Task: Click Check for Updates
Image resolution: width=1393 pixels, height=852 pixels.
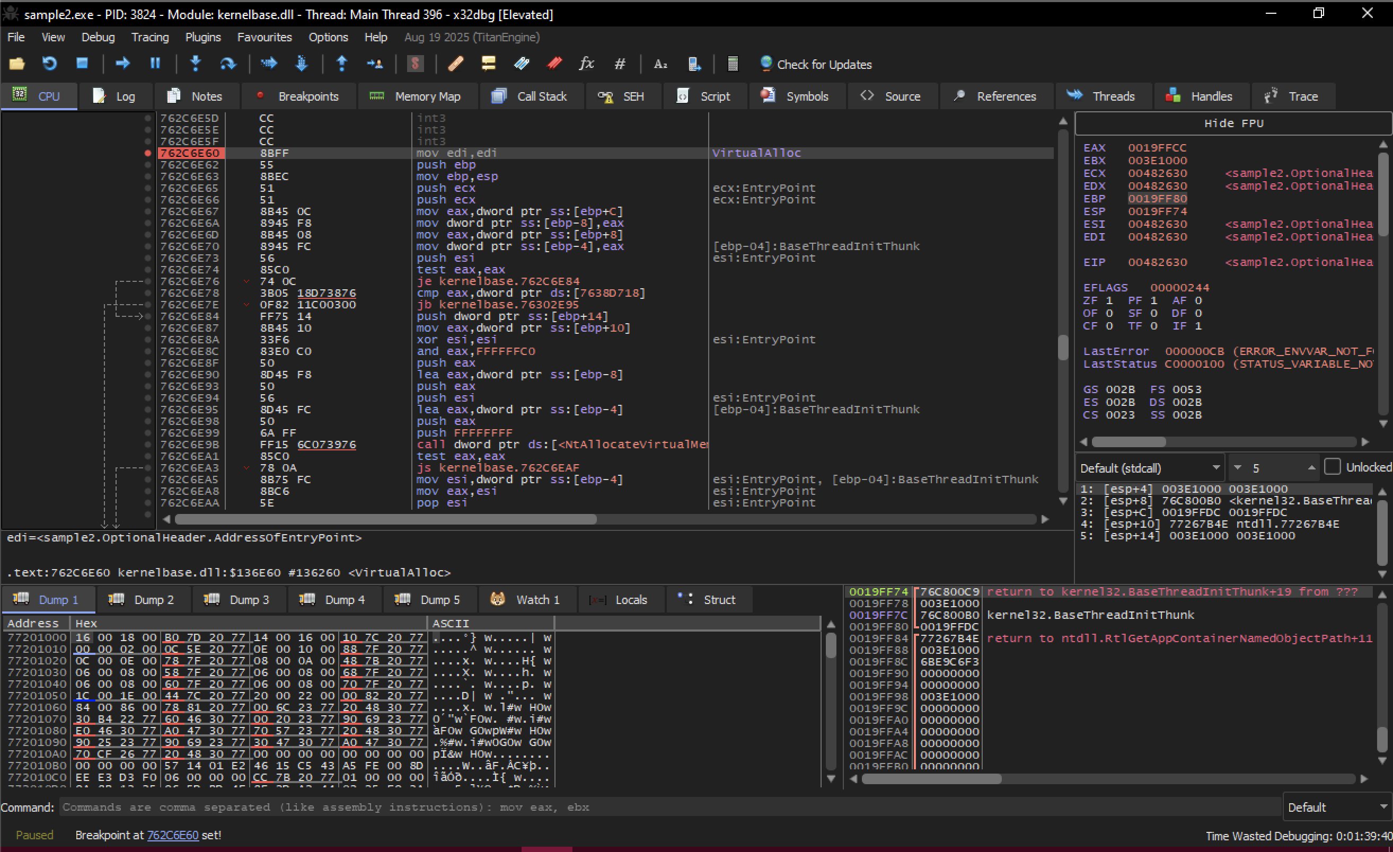Action: click(816, 64)
